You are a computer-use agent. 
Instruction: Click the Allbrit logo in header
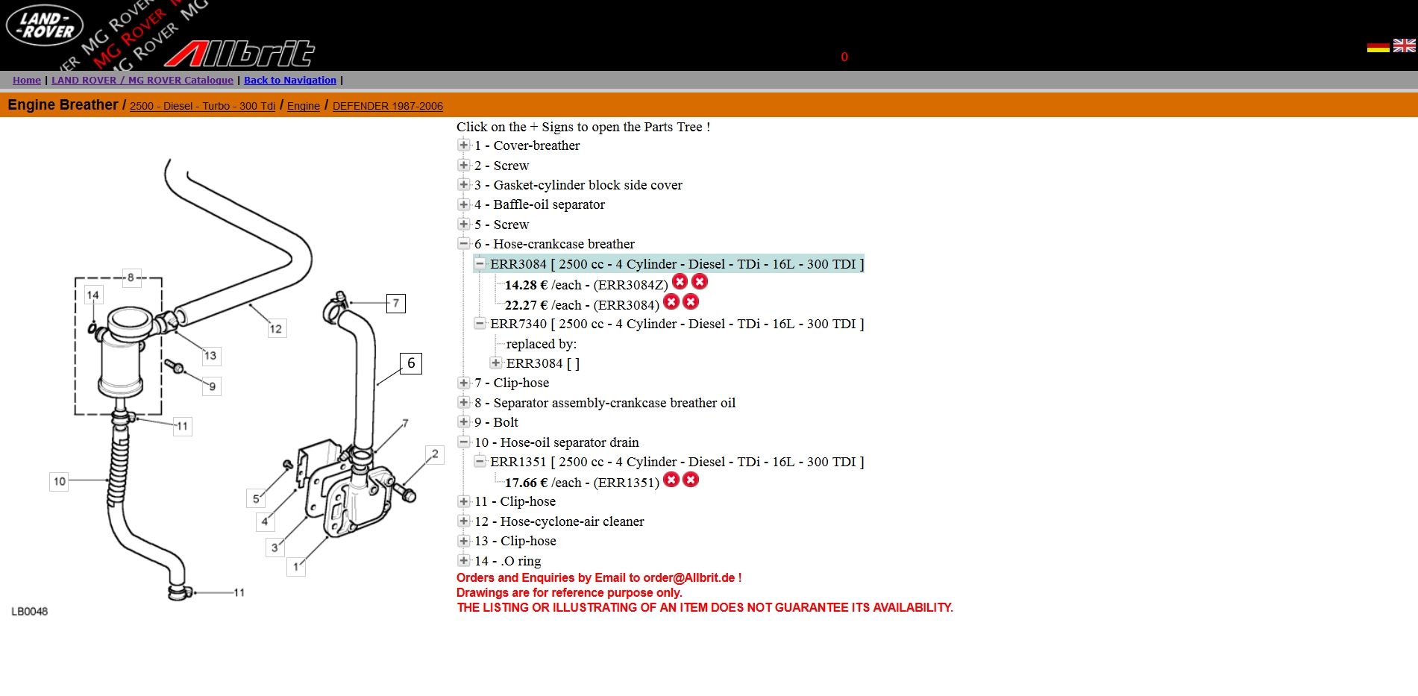click(240, 54)
